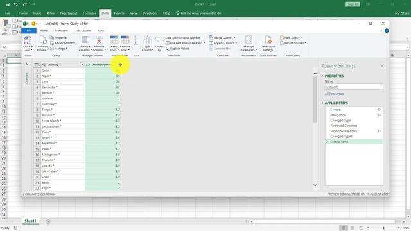Open gear settings for Navigation step
411x231 pixels.
coord(379,115)
